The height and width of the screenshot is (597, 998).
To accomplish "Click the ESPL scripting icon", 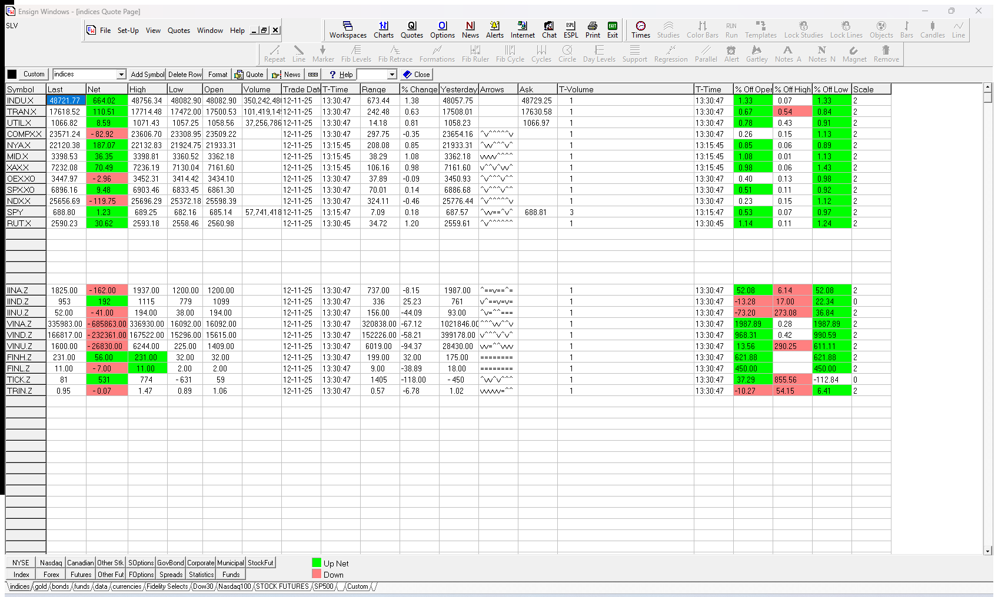I will tap(570, 29).
